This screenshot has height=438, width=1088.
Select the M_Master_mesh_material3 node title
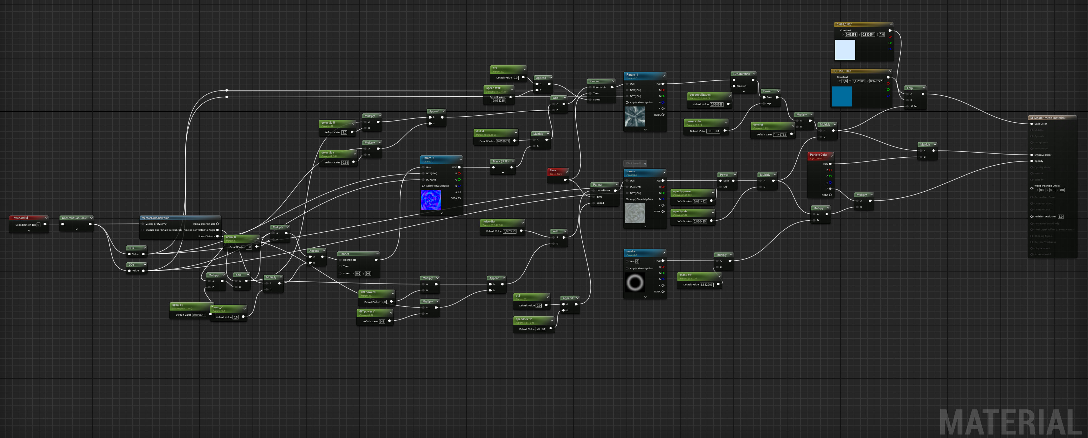[x=1048, y=118]
